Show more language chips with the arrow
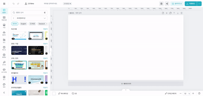 tap(47, 24)
